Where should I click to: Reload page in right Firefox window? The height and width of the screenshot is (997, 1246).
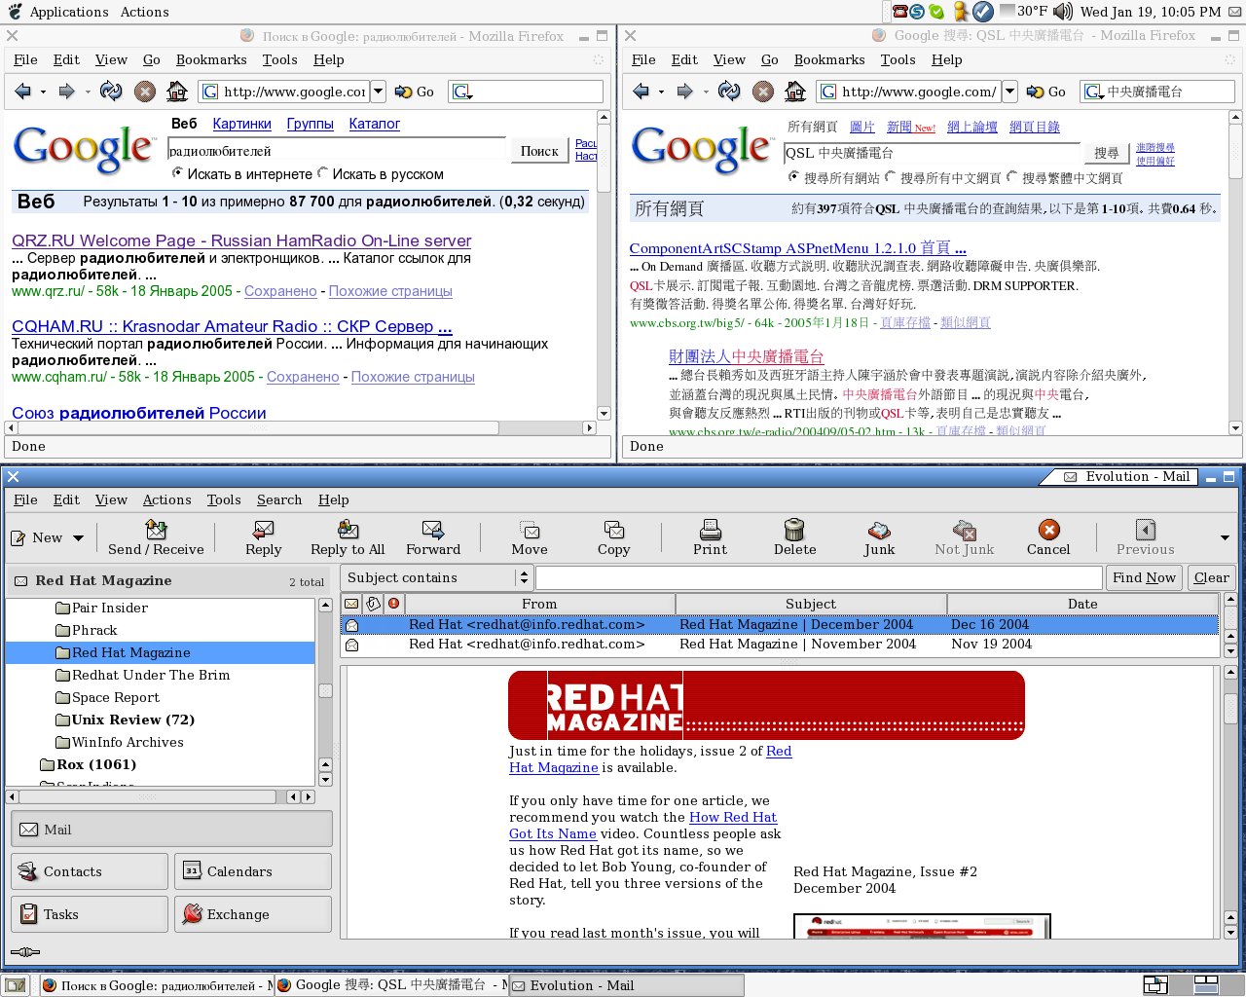tap(729, 92)
